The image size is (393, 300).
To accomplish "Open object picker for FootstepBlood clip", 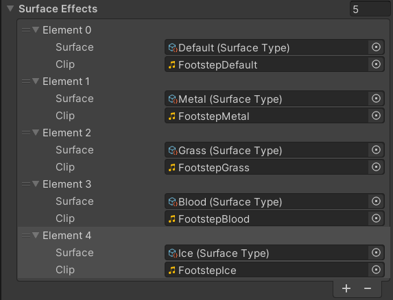I will tap(376, 218).
